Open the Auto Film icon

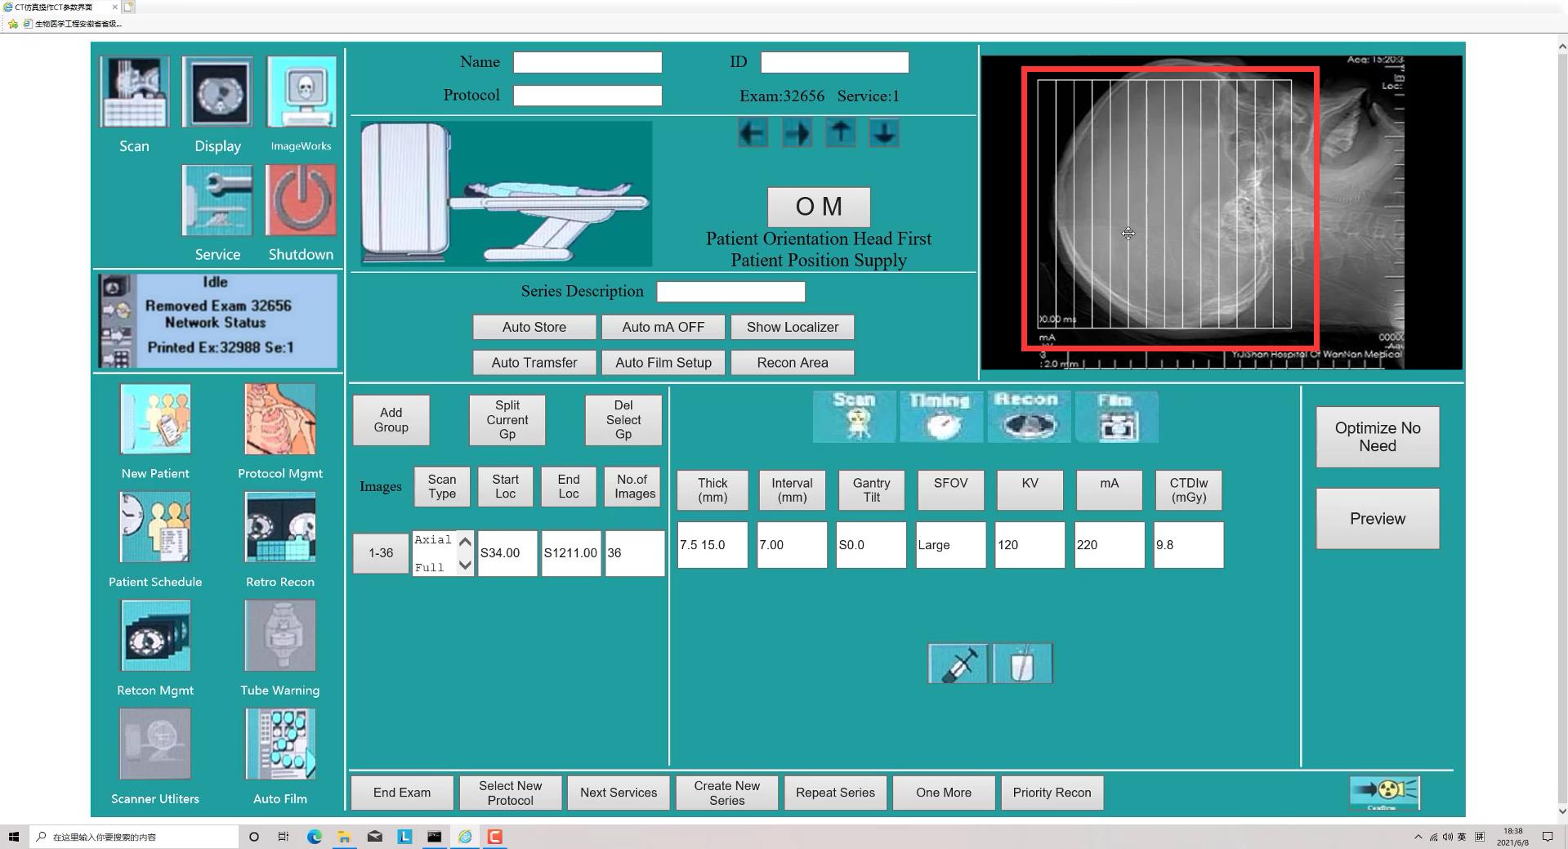[279, 744]
